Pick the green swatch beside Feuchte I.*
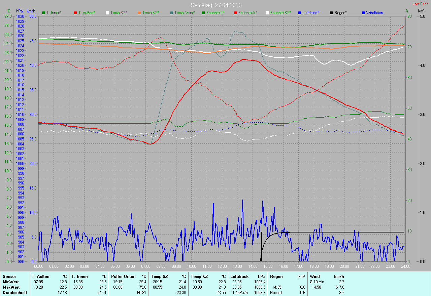The image size is (431, 296). point(203,13)
